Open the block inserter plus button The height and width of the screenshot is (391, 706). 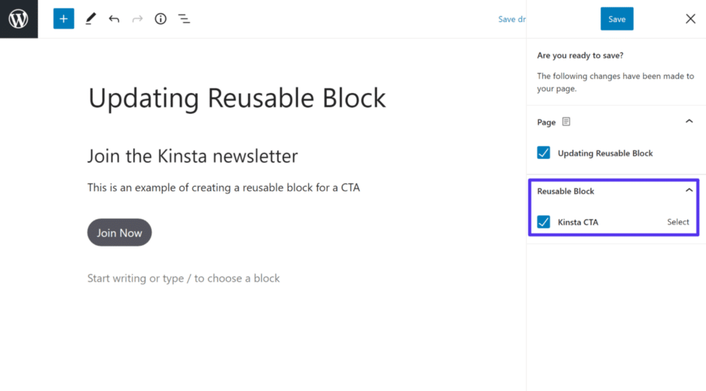point(63,19)
